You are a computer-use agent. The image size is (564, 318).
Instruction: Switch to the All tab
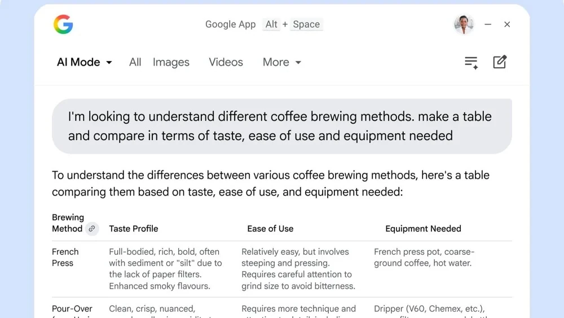tap(135, 62)
